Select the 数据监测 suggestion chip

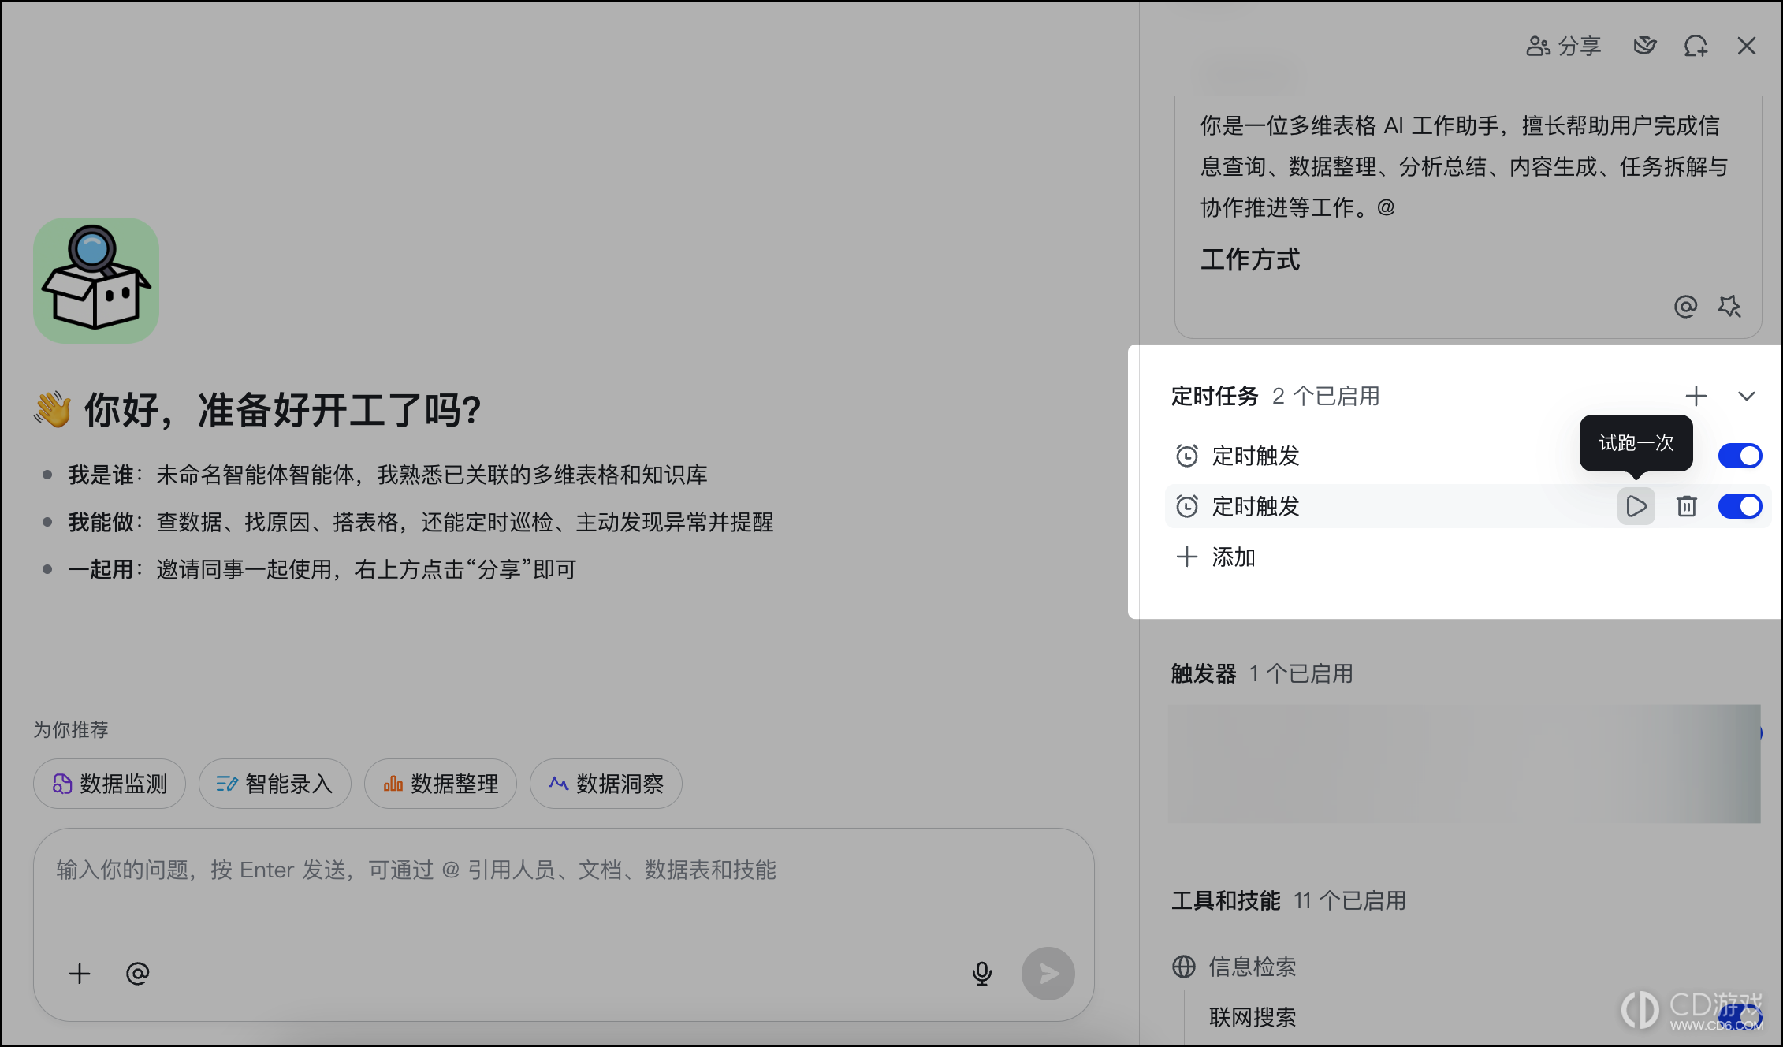tap(110, 784)
